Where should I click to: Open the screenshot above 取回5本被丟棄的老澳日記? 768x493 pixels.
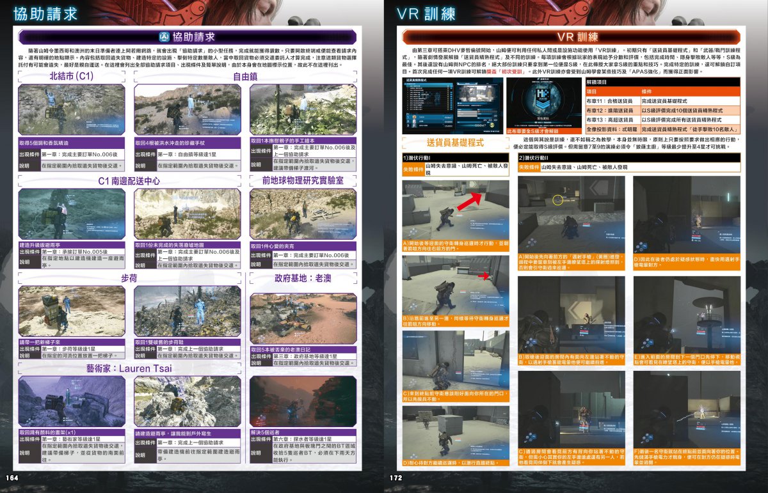303,318
